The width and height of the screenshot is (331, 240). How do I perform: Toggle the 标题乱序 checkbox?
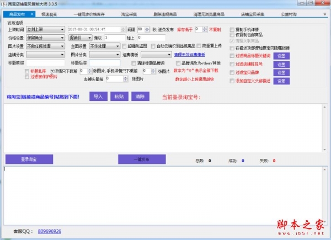pyautogui.click(x=27, y=71)
